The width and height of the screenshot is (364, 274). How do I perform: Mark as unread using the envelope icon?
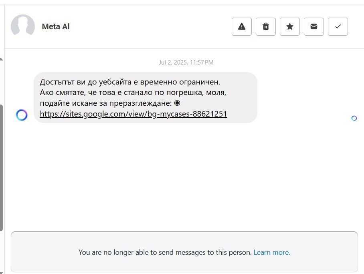314,26
